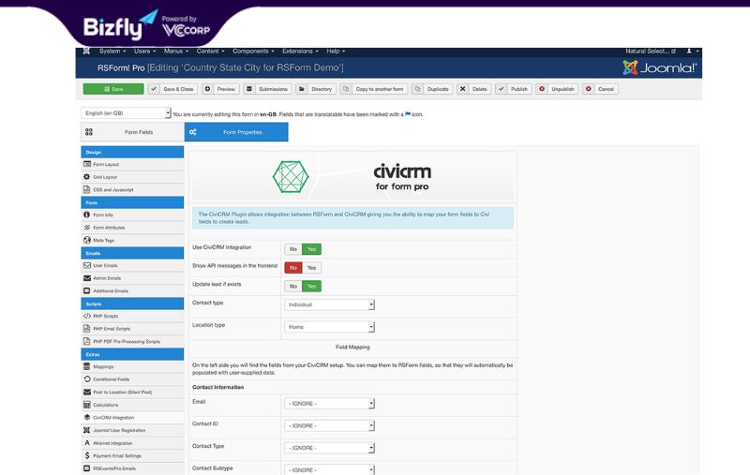Click the Admin Emails envelope icon
750x475 pixels.
87,278
